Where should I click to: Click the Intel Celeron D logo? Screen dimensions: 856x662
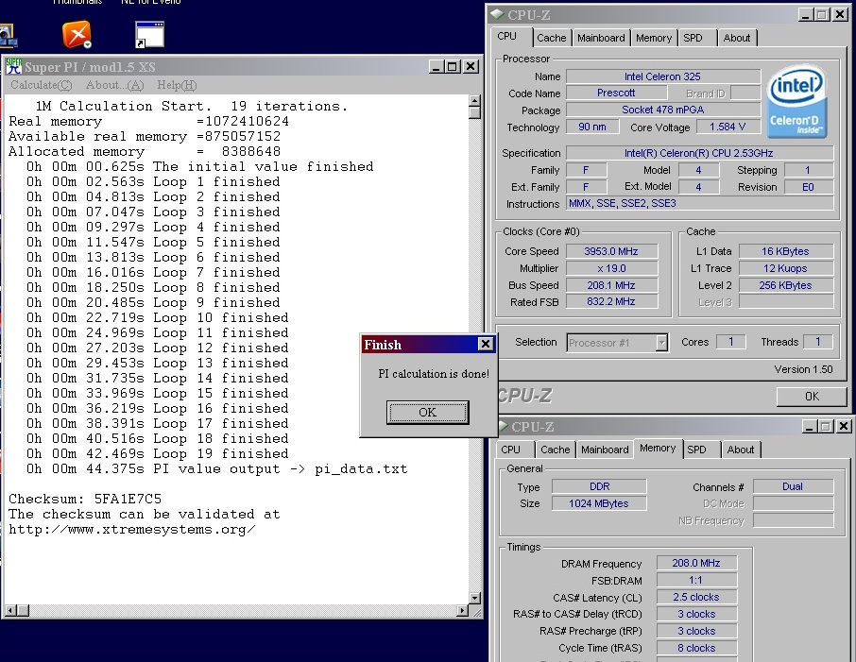[x=797, y=101]
